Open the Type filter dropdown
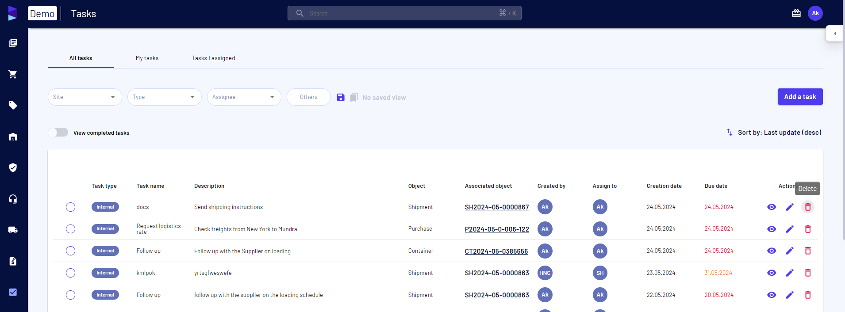Viewport: 845px width, 312px height. point(165,97)
